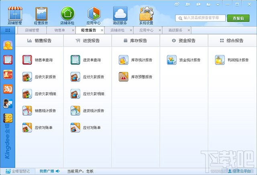
Task: Click the 进货报告 column header
Action: pyautogui.click(x=88, y=41)
